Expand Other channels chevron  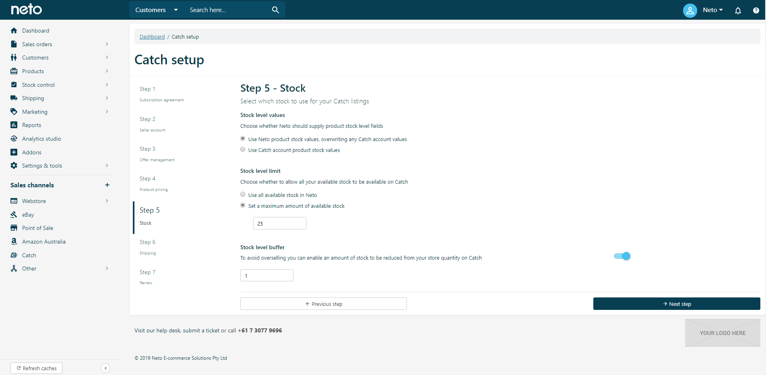click(107, 268)
